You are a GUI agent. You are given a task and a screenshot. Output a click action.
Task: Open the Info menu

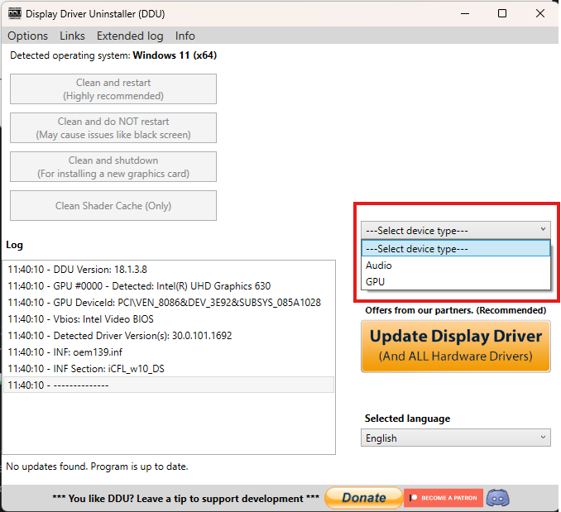click(185, 36)
